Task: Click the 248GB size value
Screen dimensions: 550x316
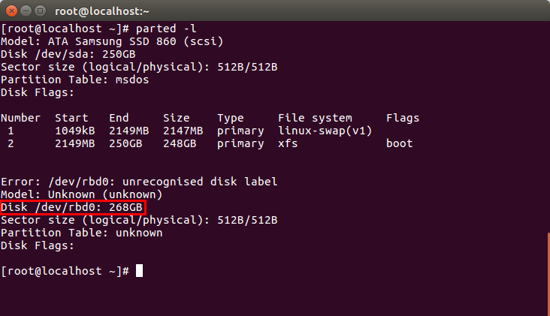Action: (180, 143)
